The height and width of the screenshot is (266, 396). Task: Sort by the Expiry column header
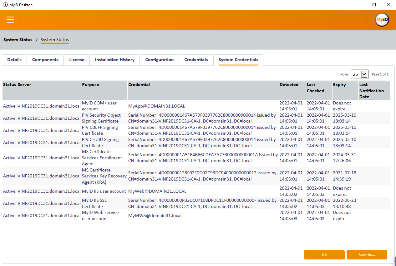tap(338, 85)
